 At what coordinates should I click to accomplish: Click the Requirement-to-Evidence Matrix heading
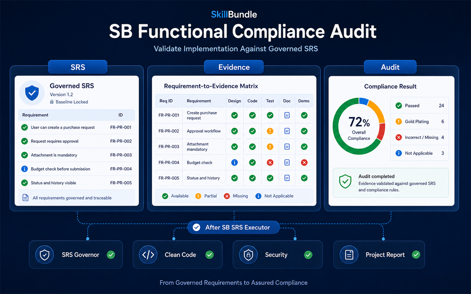click(211, 86)
